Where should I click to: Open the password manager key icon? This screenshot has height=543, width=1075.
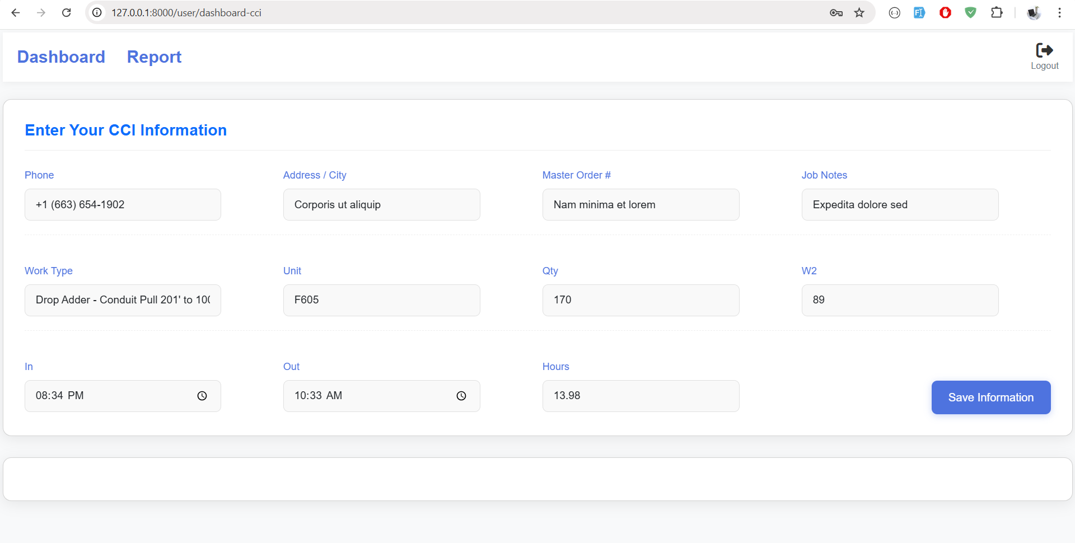(836, 12)
